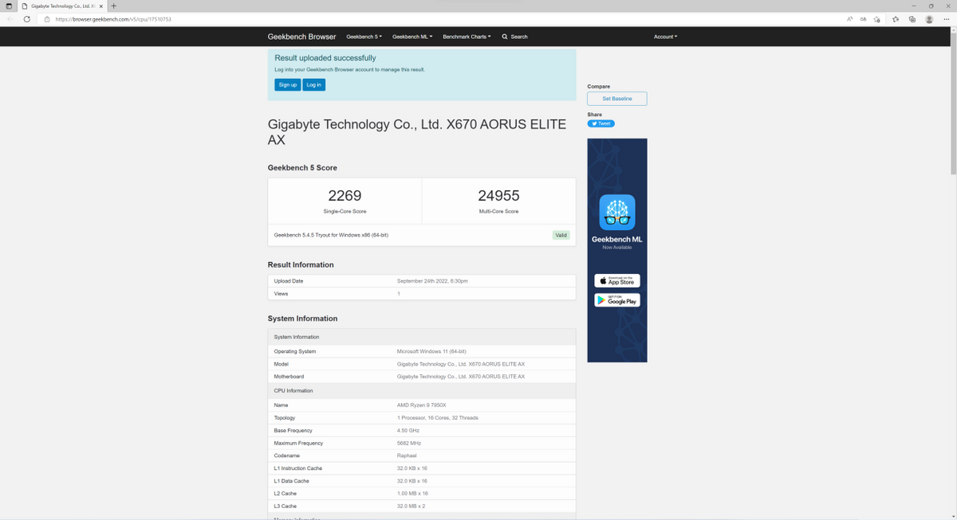Image resolution: width=957 pixels, height=520 pixels.
Task: Click the Model row value
Action: coord(461,364)
